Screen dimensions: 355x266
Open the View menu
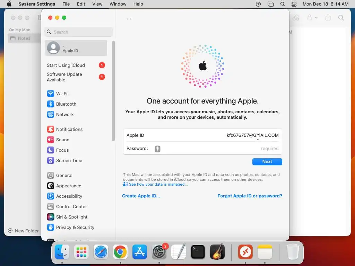[x=97, y=4]
